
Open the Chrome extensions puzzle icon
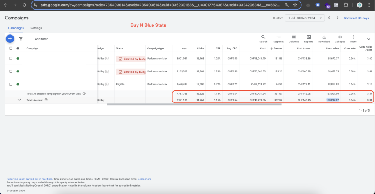pos(346,5)
